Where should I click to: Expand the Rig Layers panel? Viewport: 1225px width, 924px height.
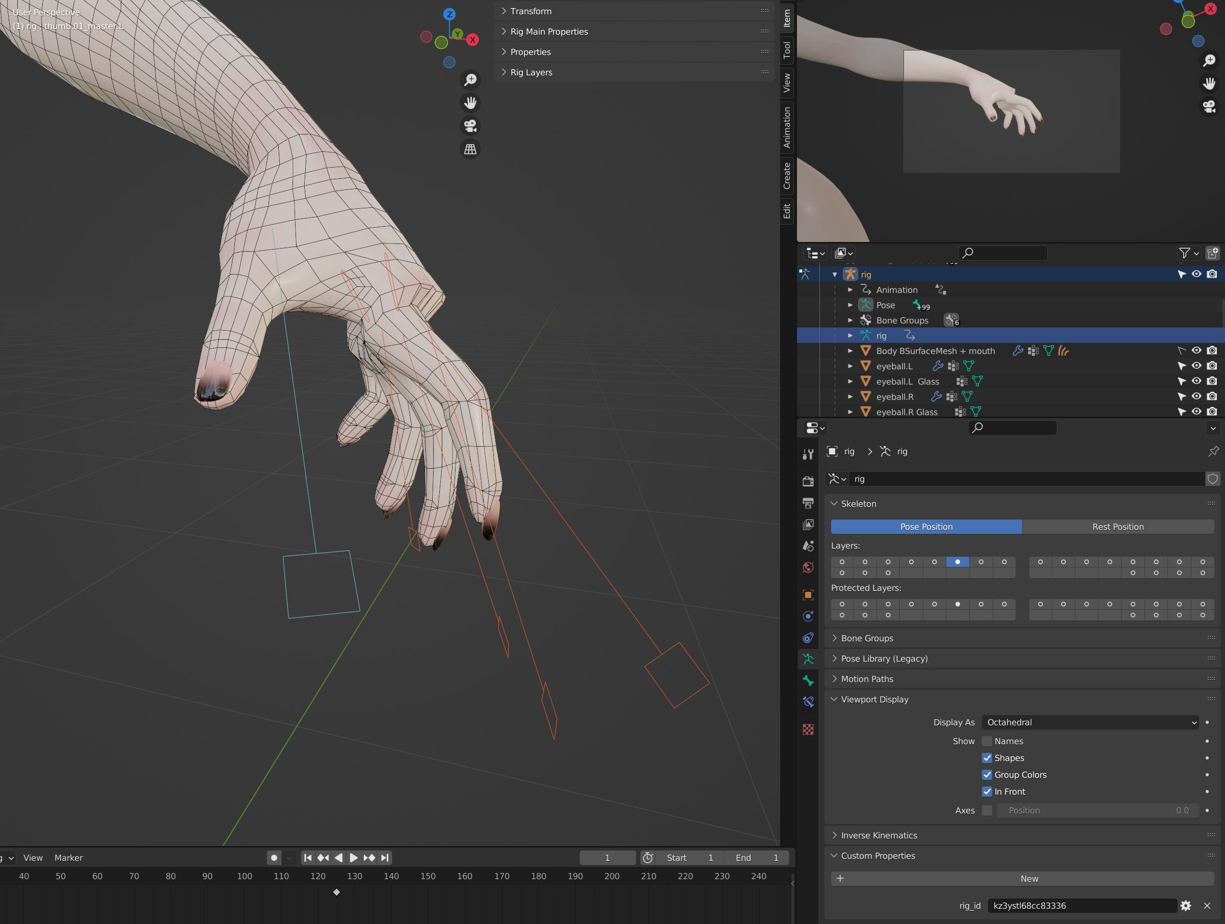tap(634, 72)
